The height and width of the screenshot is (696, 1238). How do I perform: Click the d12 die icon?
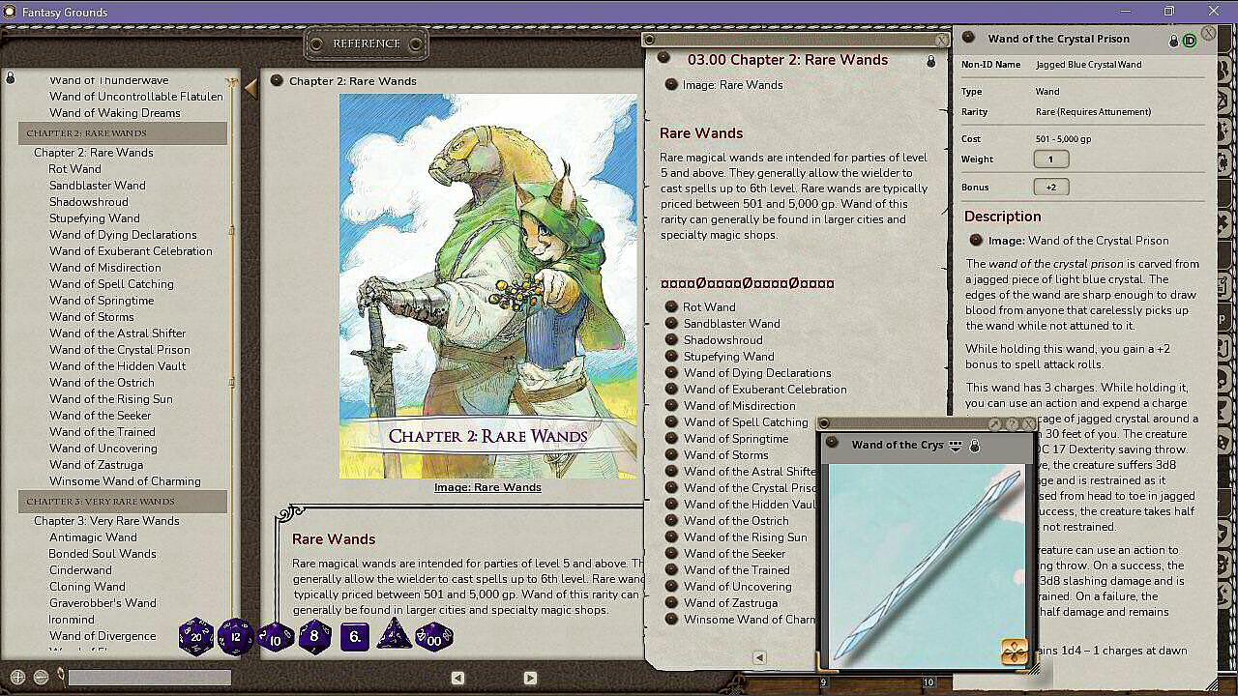(x=236, y=637)
